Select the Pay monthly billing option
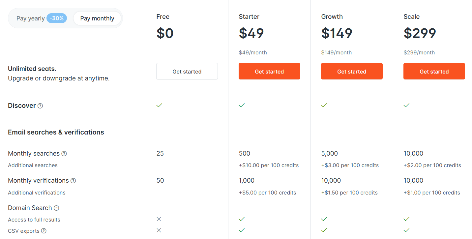The width and height of the screenshot is (472, 239). (x=97, y=18)
